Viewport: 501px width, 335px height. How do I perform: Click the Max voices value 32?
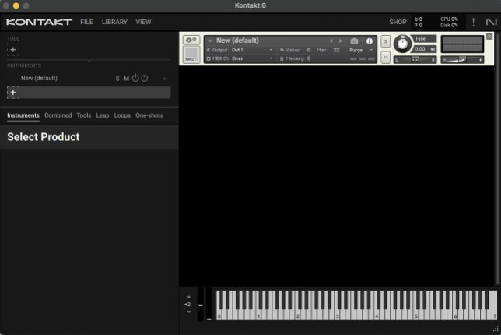(x=336, y=50)
